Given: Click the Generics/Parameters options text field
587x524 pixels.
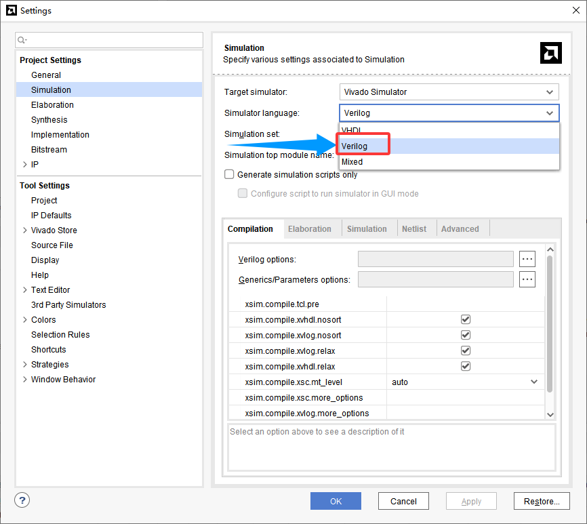Looking at the screenshot, I should pyautogui.click(x=435, y=279).
